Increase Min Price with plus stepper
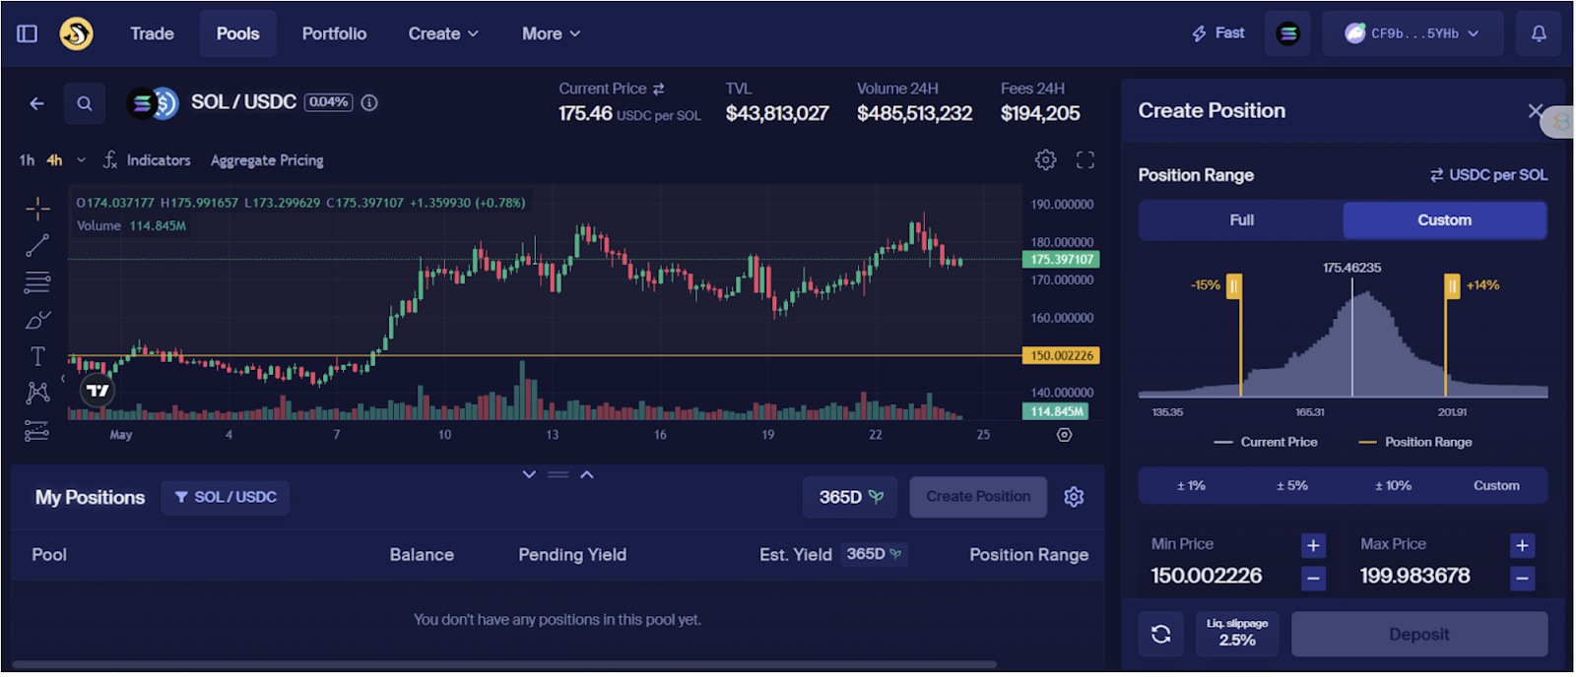The image size is (1576, 677). pos(1313,545)
